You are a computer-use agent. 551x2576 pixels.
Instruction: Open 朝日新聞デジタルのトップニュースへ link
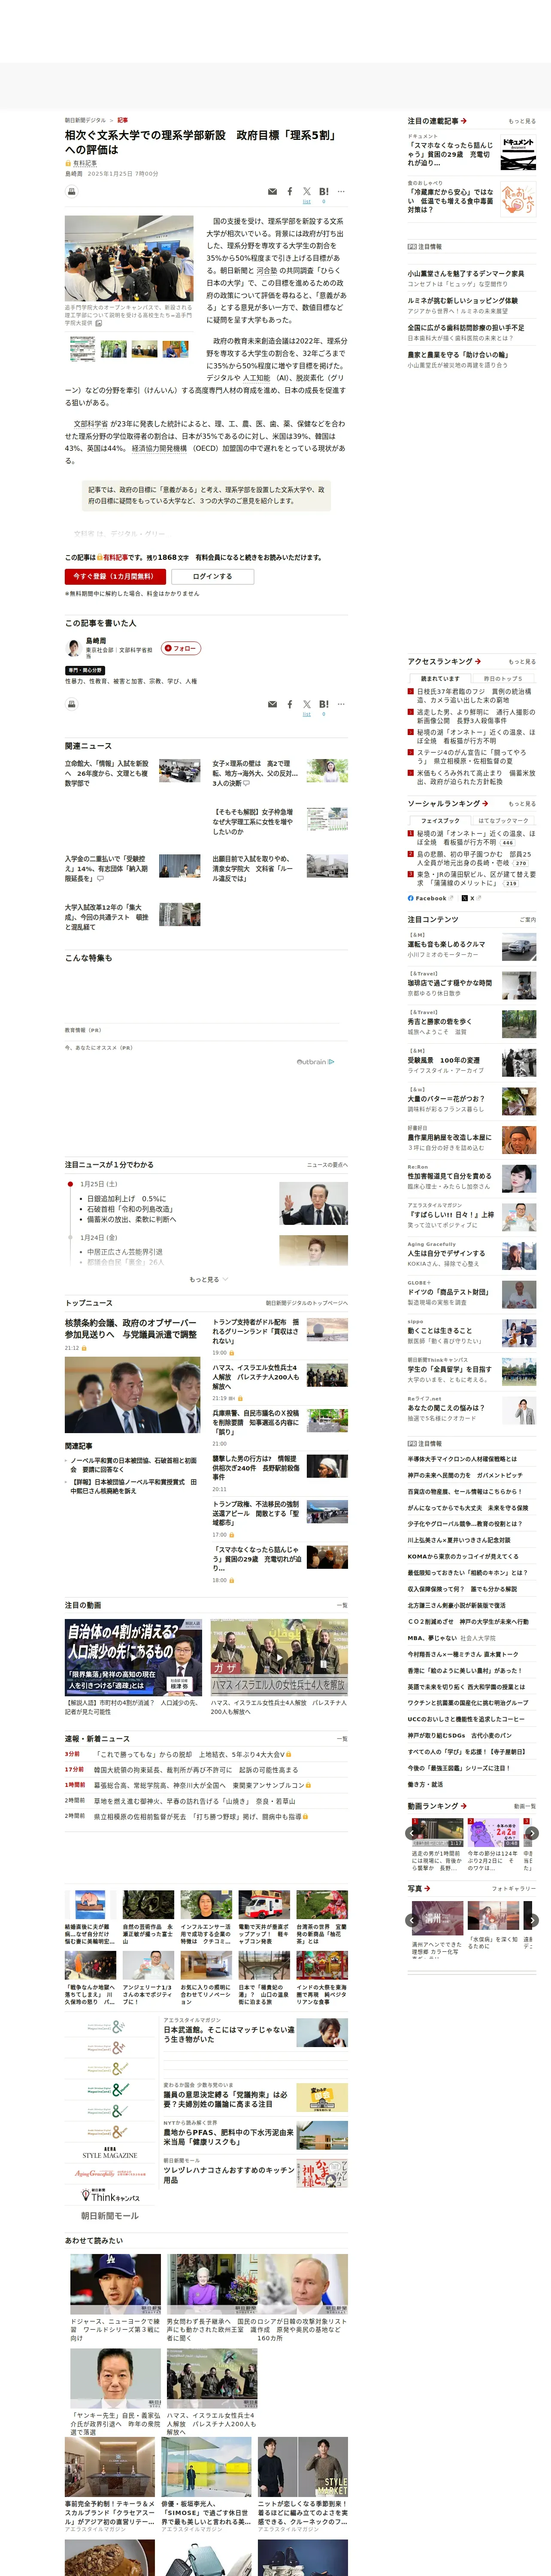tap(306, 1303)
